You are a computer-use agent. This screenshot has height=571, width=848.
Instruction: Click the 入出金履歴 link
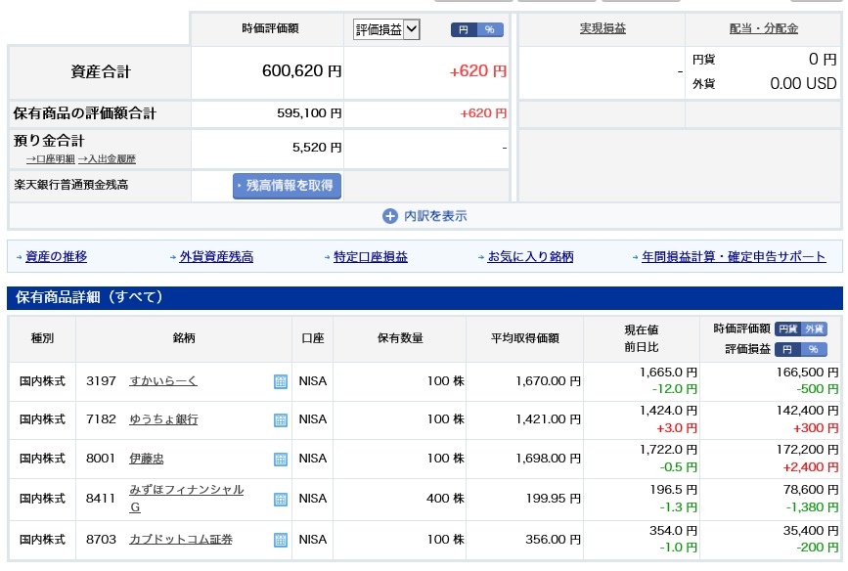coord(109,158)
